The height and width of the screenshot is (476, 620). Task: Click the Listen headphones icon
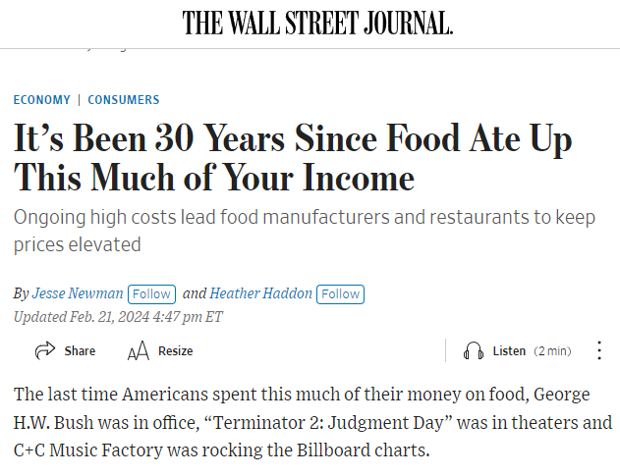tap(474, 350)
